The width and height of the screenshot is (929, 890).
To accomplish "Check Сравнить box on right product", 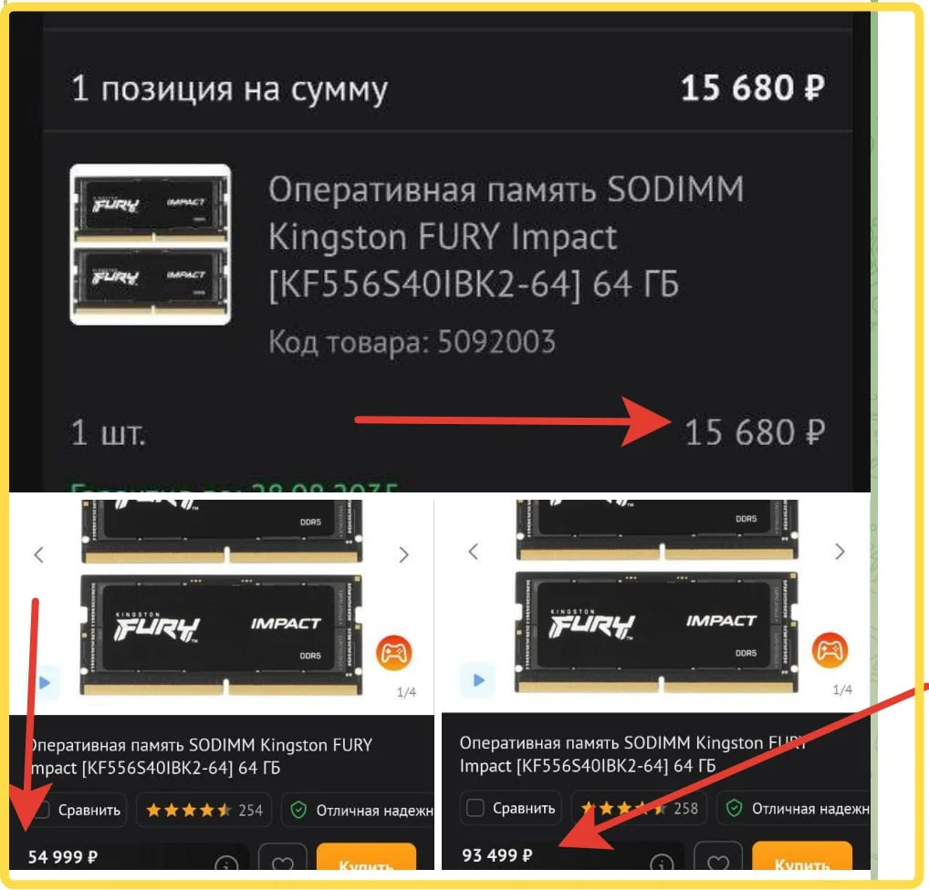I will click(x=475, y=808).
